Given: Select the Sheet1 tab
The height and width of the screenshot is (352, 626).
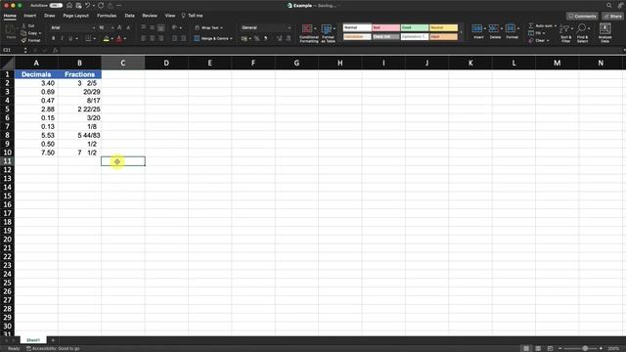Looking at the screenshot, I should 33,340.
